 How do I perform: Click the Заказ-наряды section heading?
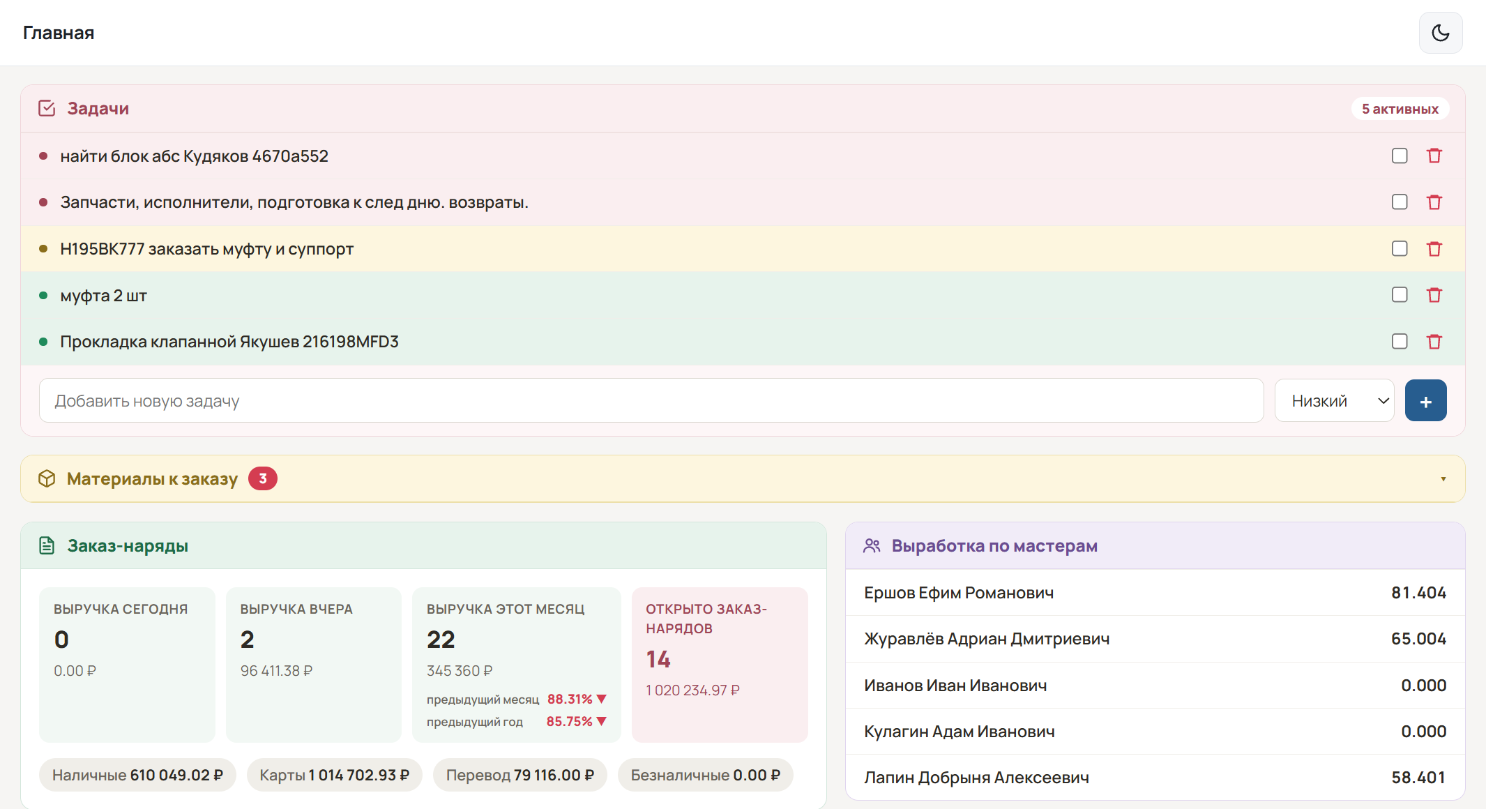pos(128,545)
